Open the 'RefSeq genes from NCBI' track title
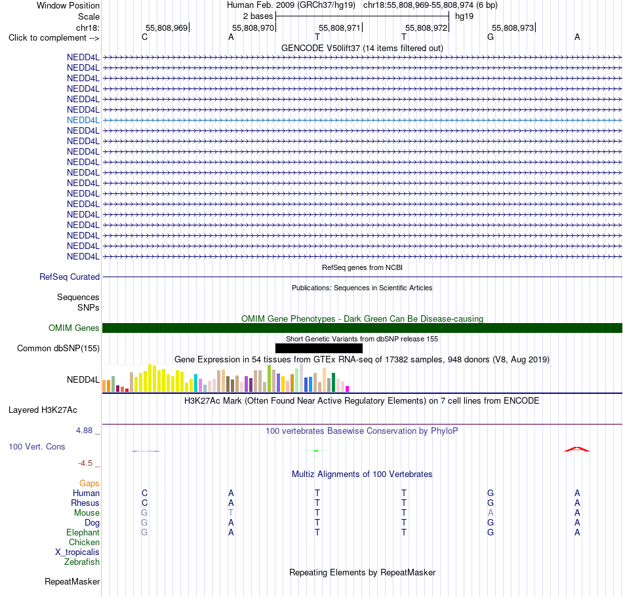Image resolution: width=623 pixels, height=597 pixels. tap(362, 267)
